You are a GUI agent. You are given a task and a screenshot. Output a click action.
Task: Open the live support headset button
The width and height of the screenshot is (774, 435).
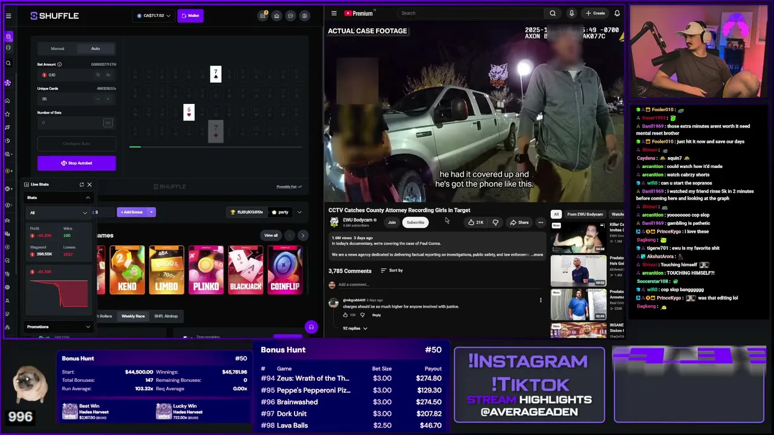[x=311, y=327]
